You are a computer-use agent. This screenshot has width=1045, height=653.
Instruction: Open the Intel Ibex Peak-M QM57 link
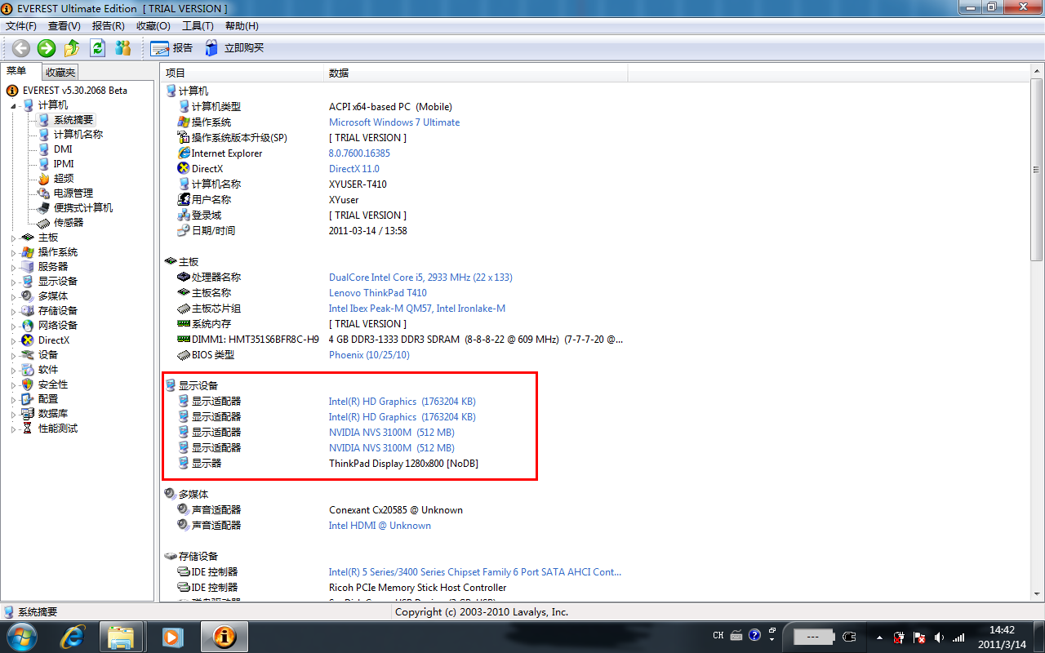click(417, 309)
